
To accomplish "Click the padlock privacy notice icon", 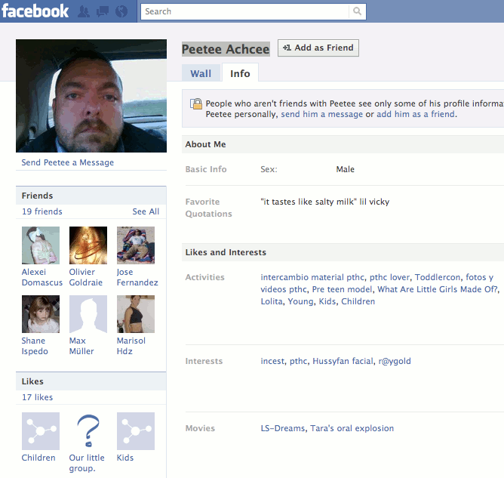I will (x=196, y=104).
